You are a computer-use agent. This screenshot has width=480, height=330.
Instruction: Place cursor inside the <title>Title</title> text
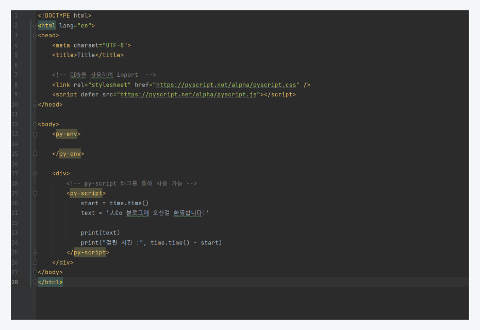tap(86, 55)
